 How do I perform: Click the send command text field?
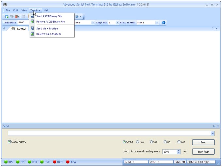109,133
